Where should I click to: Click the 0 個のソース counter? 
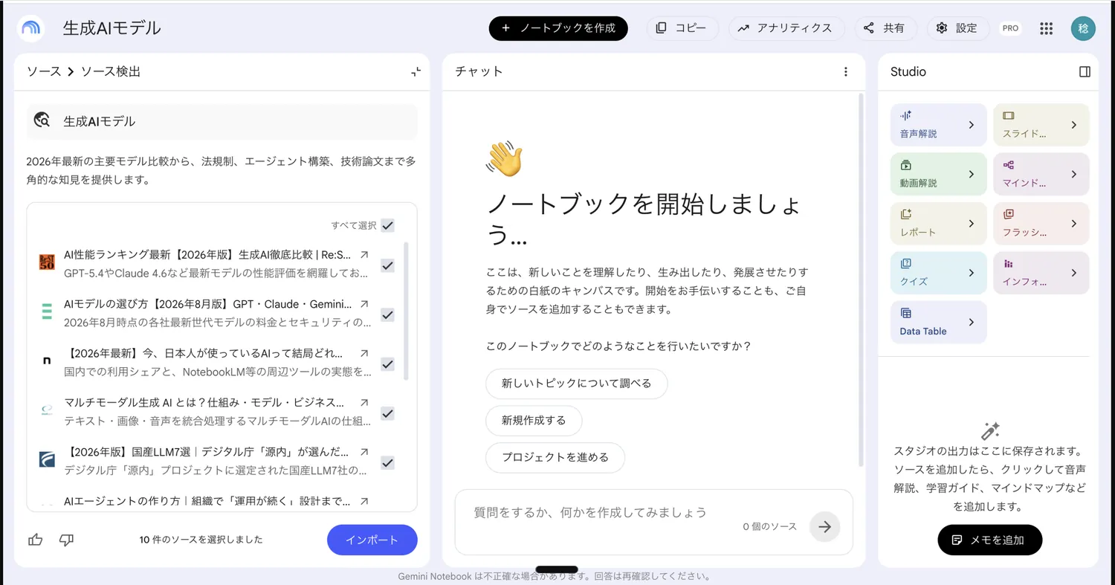pos(769,526)
